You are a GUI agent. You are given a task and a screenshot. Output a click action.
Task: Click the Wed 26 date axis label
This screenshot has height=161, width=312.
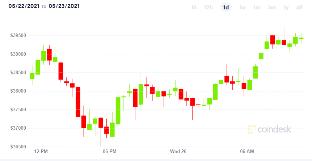tap(178, 152)
